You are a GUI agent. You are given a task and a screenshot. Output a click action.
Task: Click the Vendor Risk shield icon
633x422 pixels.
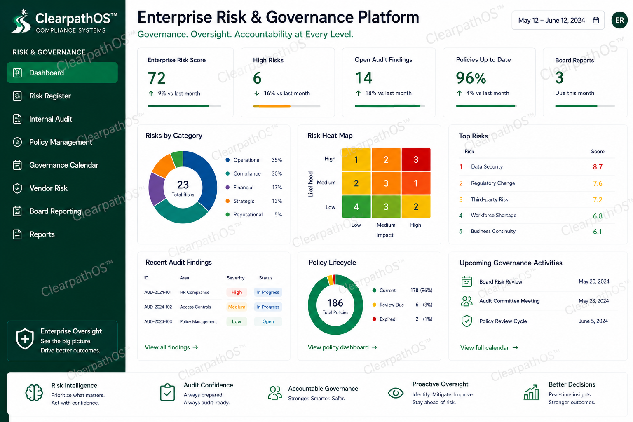(17, 188)
